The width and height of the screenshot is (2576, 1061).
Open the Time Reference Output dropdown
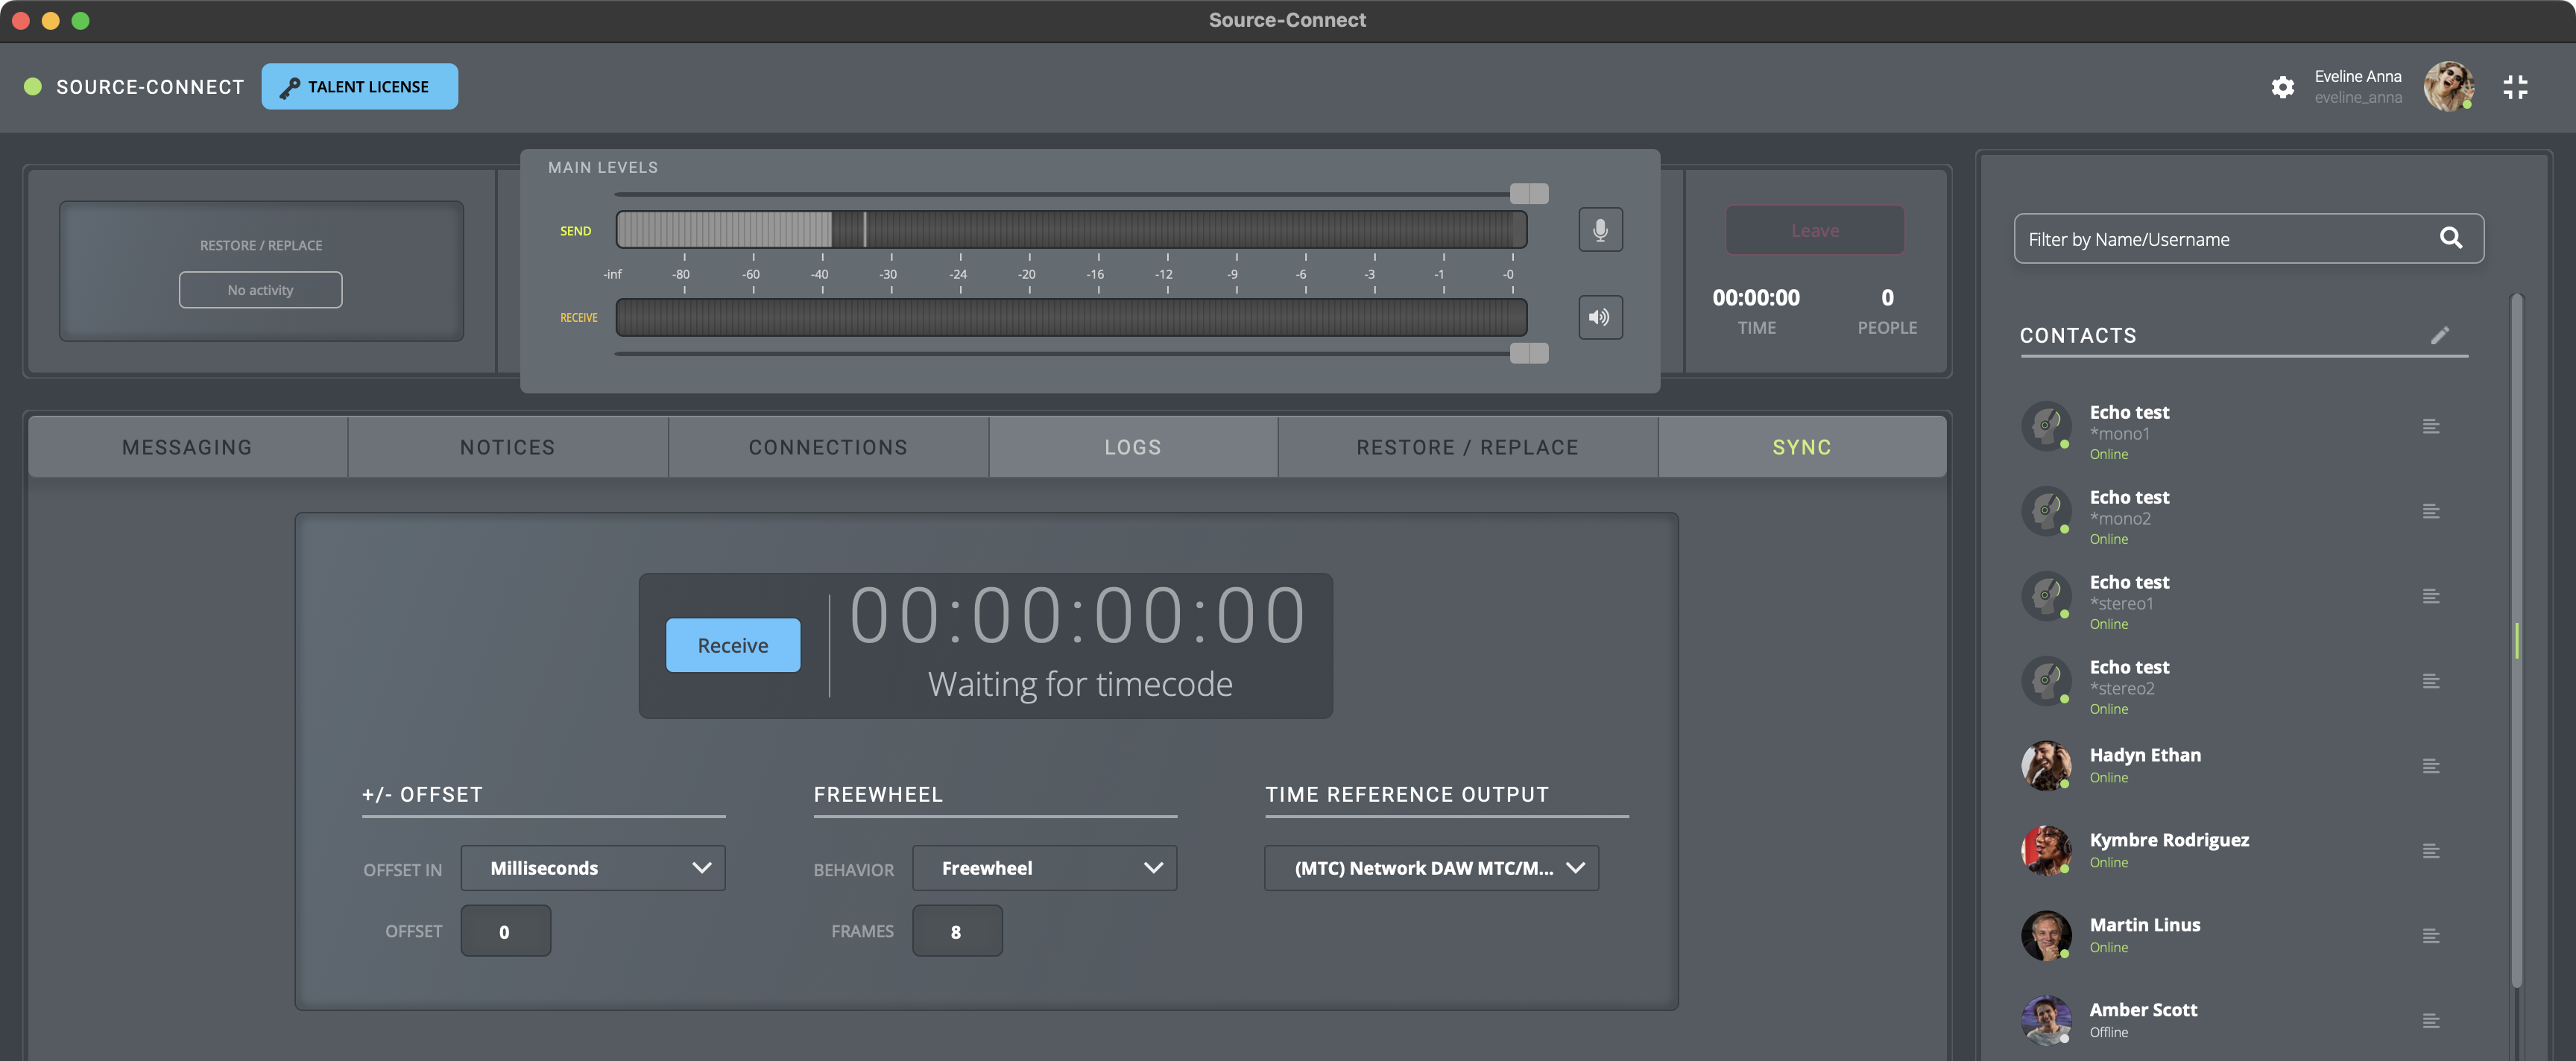[1431, 868]
